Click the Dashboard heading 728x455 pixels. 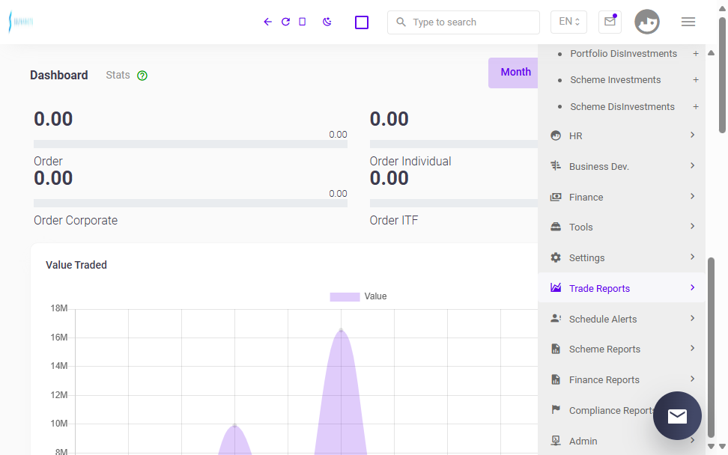tap(59, 75)
